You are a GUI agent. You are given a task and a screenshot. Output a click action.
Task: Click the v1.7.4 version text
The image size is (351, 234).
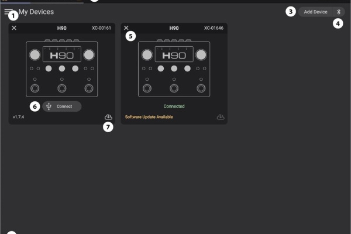click(x=18, y=117)
